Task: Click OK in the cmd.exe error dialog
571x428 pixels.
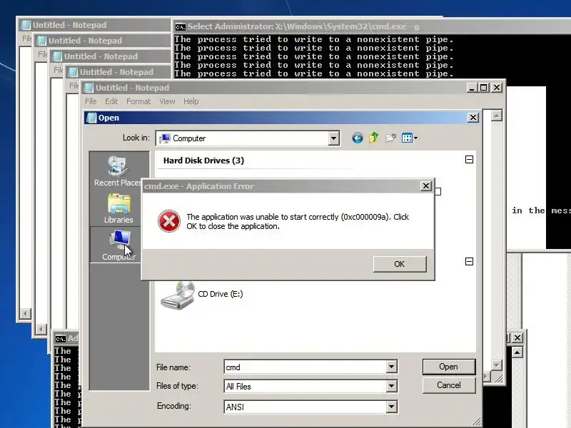Action: coord(400,264)
